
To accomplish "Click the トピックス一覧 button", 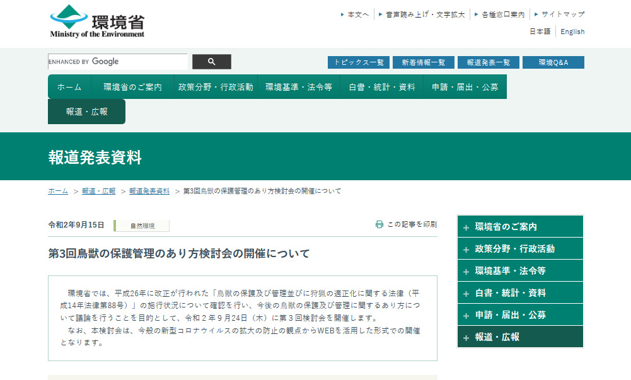I will [x=358, y=62].
